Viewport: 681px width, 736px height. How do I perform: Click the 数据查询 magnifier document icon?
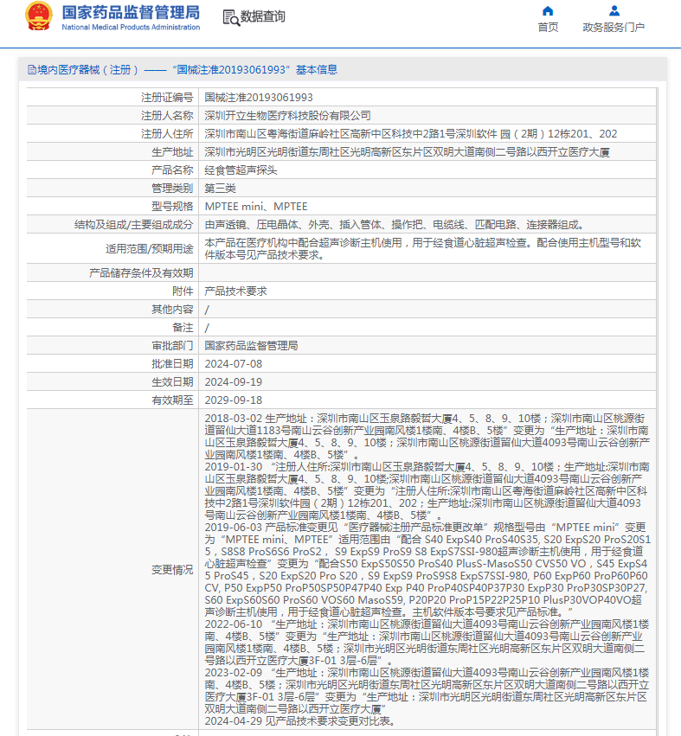pyautogui.click(x=230, y=17)
